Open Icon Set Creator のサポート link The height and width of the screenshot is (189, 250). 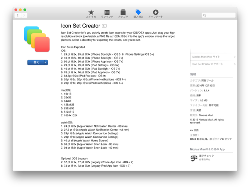(x=207, y=64)
